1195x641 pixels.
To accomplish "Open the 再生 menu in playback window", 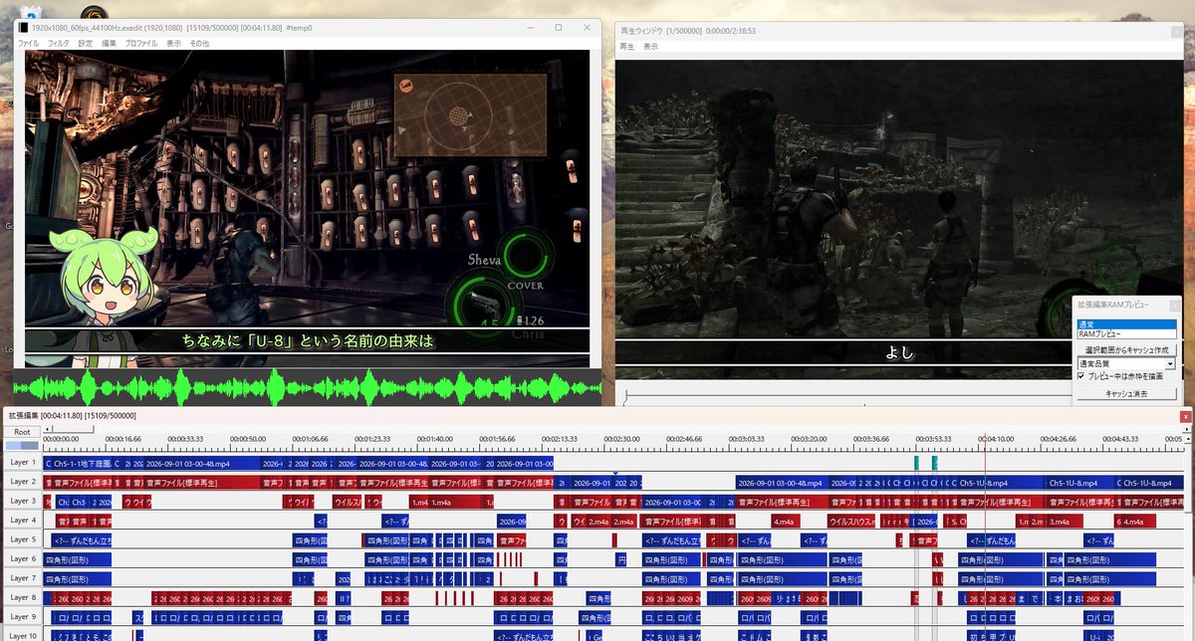I will pyautogui.click(x=627, y=47).
